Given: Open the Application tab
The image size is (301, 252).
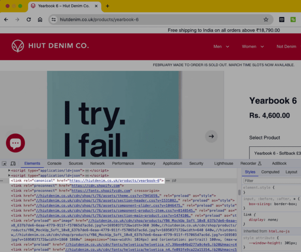Looking at the screenshot, I should click(x=172, y=164).
